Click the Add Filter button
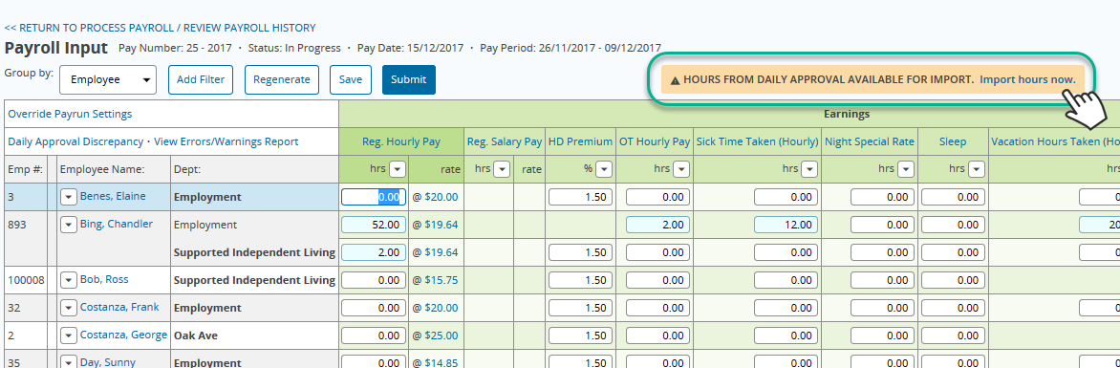 [201, 80]
